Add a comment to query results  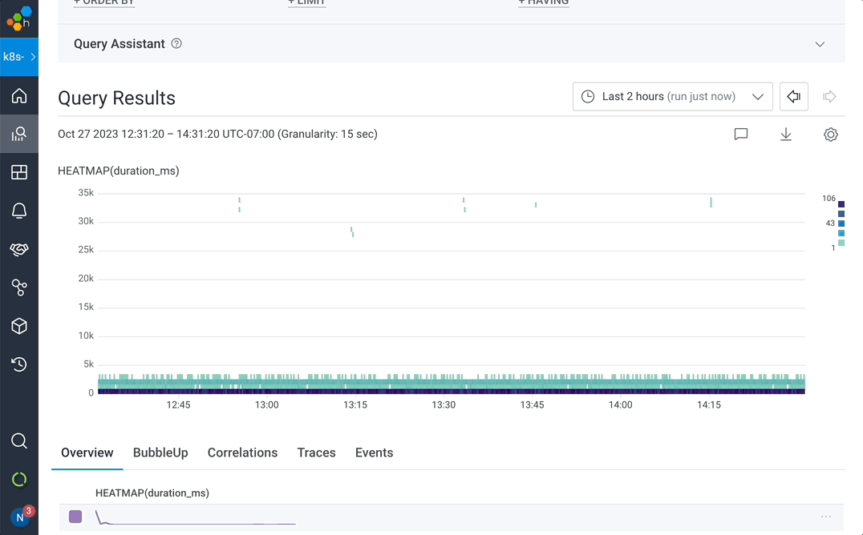click(x=741, y=135)
